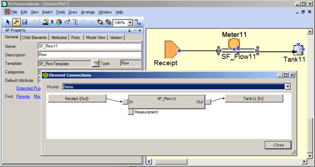
Task: Click the Name field containing SF_Flow11
Action: click(89, 46)
